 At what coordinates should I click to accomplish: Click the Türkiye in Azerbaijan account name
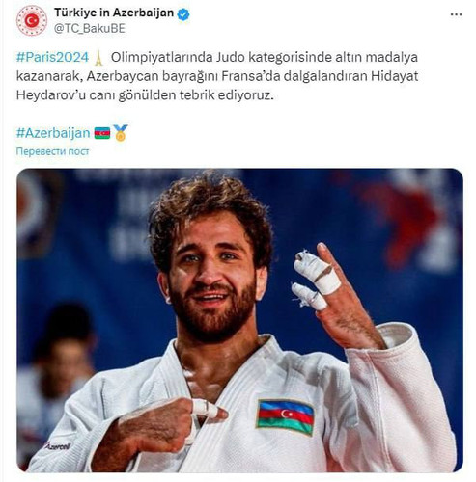coord(114,13)
